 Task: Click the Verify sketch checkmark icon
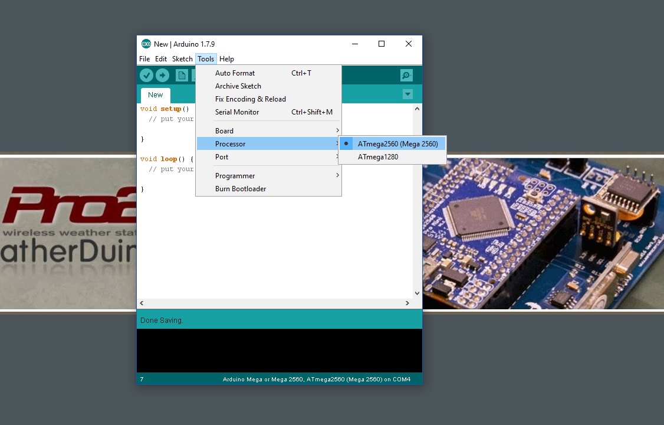pyautogui.click(x=146, y=76)
